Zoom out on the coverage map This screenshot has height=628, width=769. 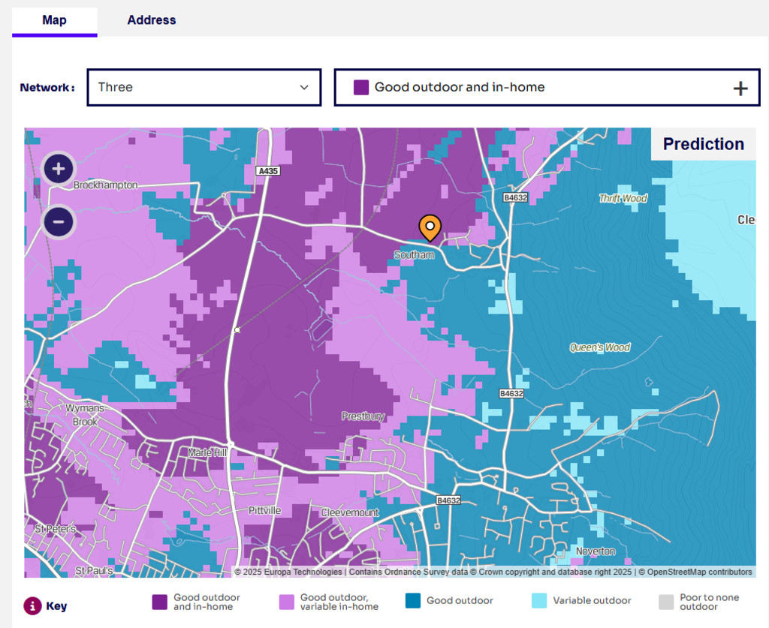[x=59, y=222]
